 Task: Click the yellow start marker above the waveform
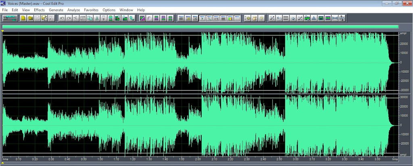pyautogui.click(x=3, y=31)
